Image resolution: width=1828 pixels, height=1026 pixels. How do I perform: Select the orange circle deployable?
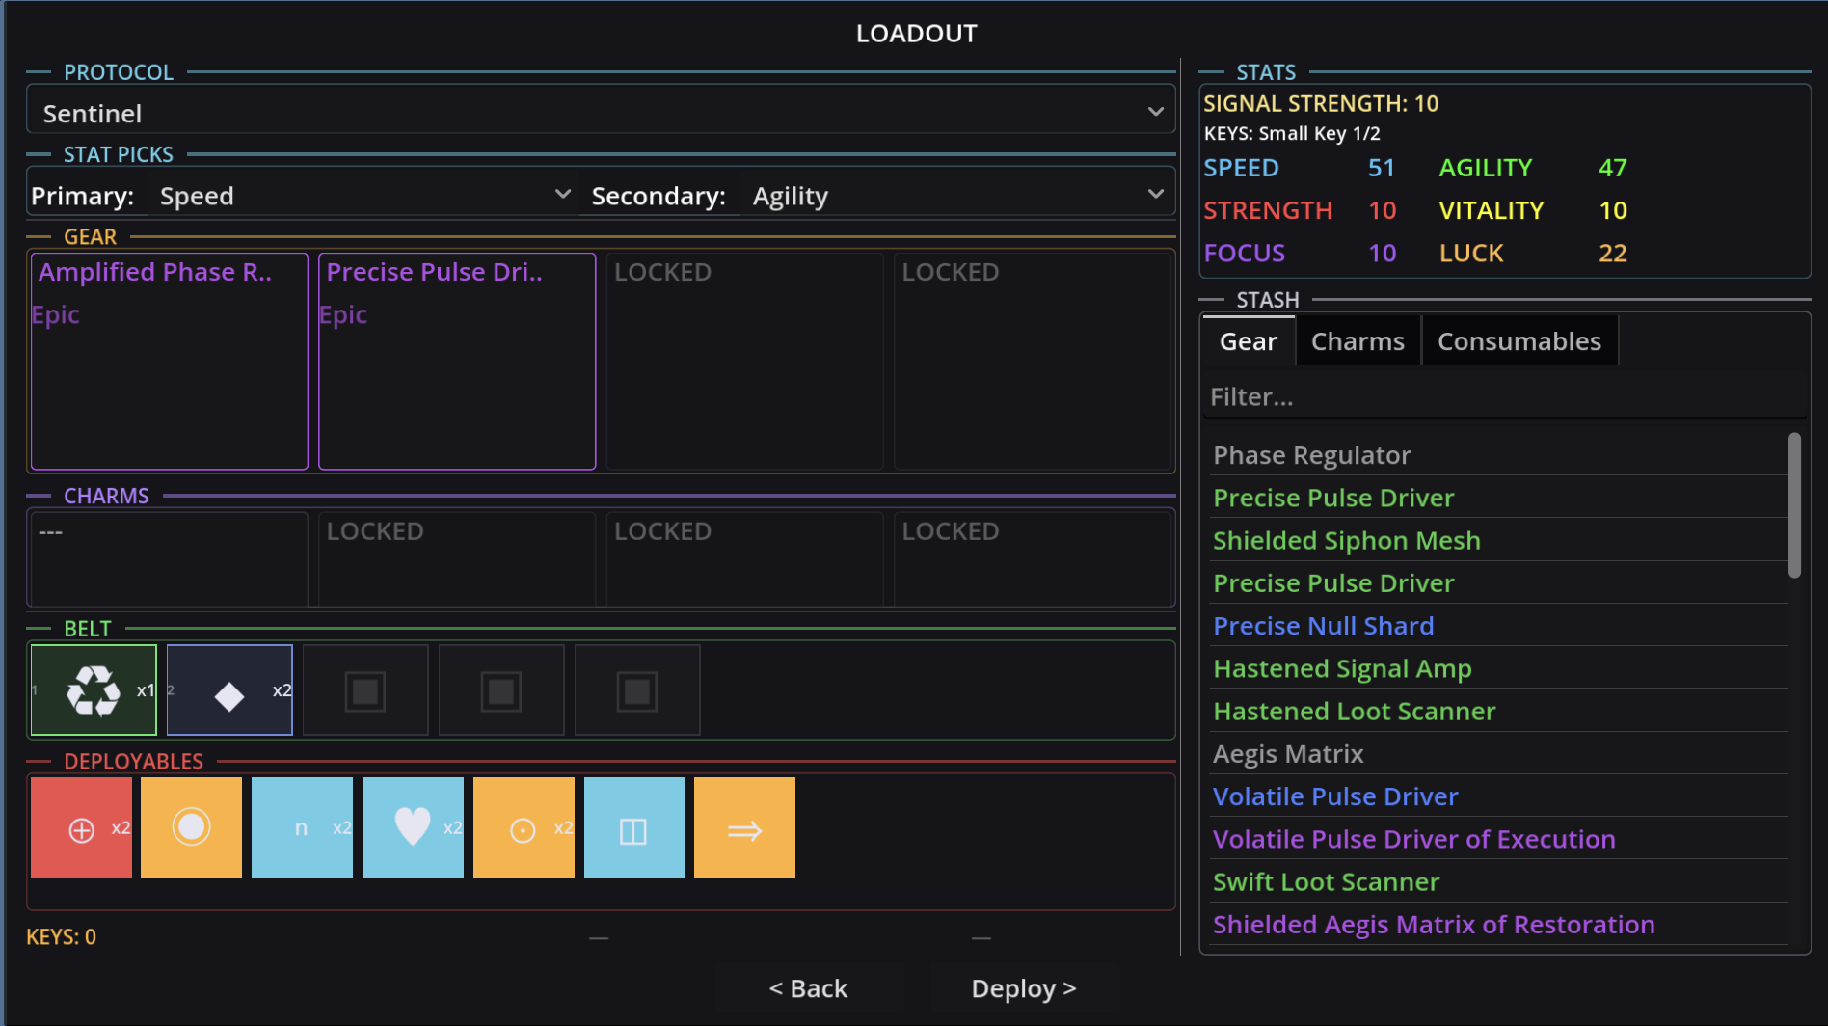point(191,826)
